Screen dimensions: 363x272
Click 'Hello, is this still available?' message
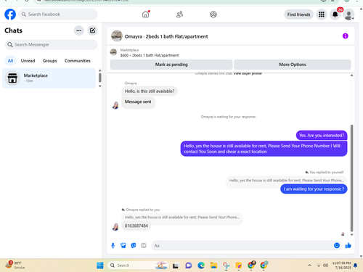click(x=150, y=91)
